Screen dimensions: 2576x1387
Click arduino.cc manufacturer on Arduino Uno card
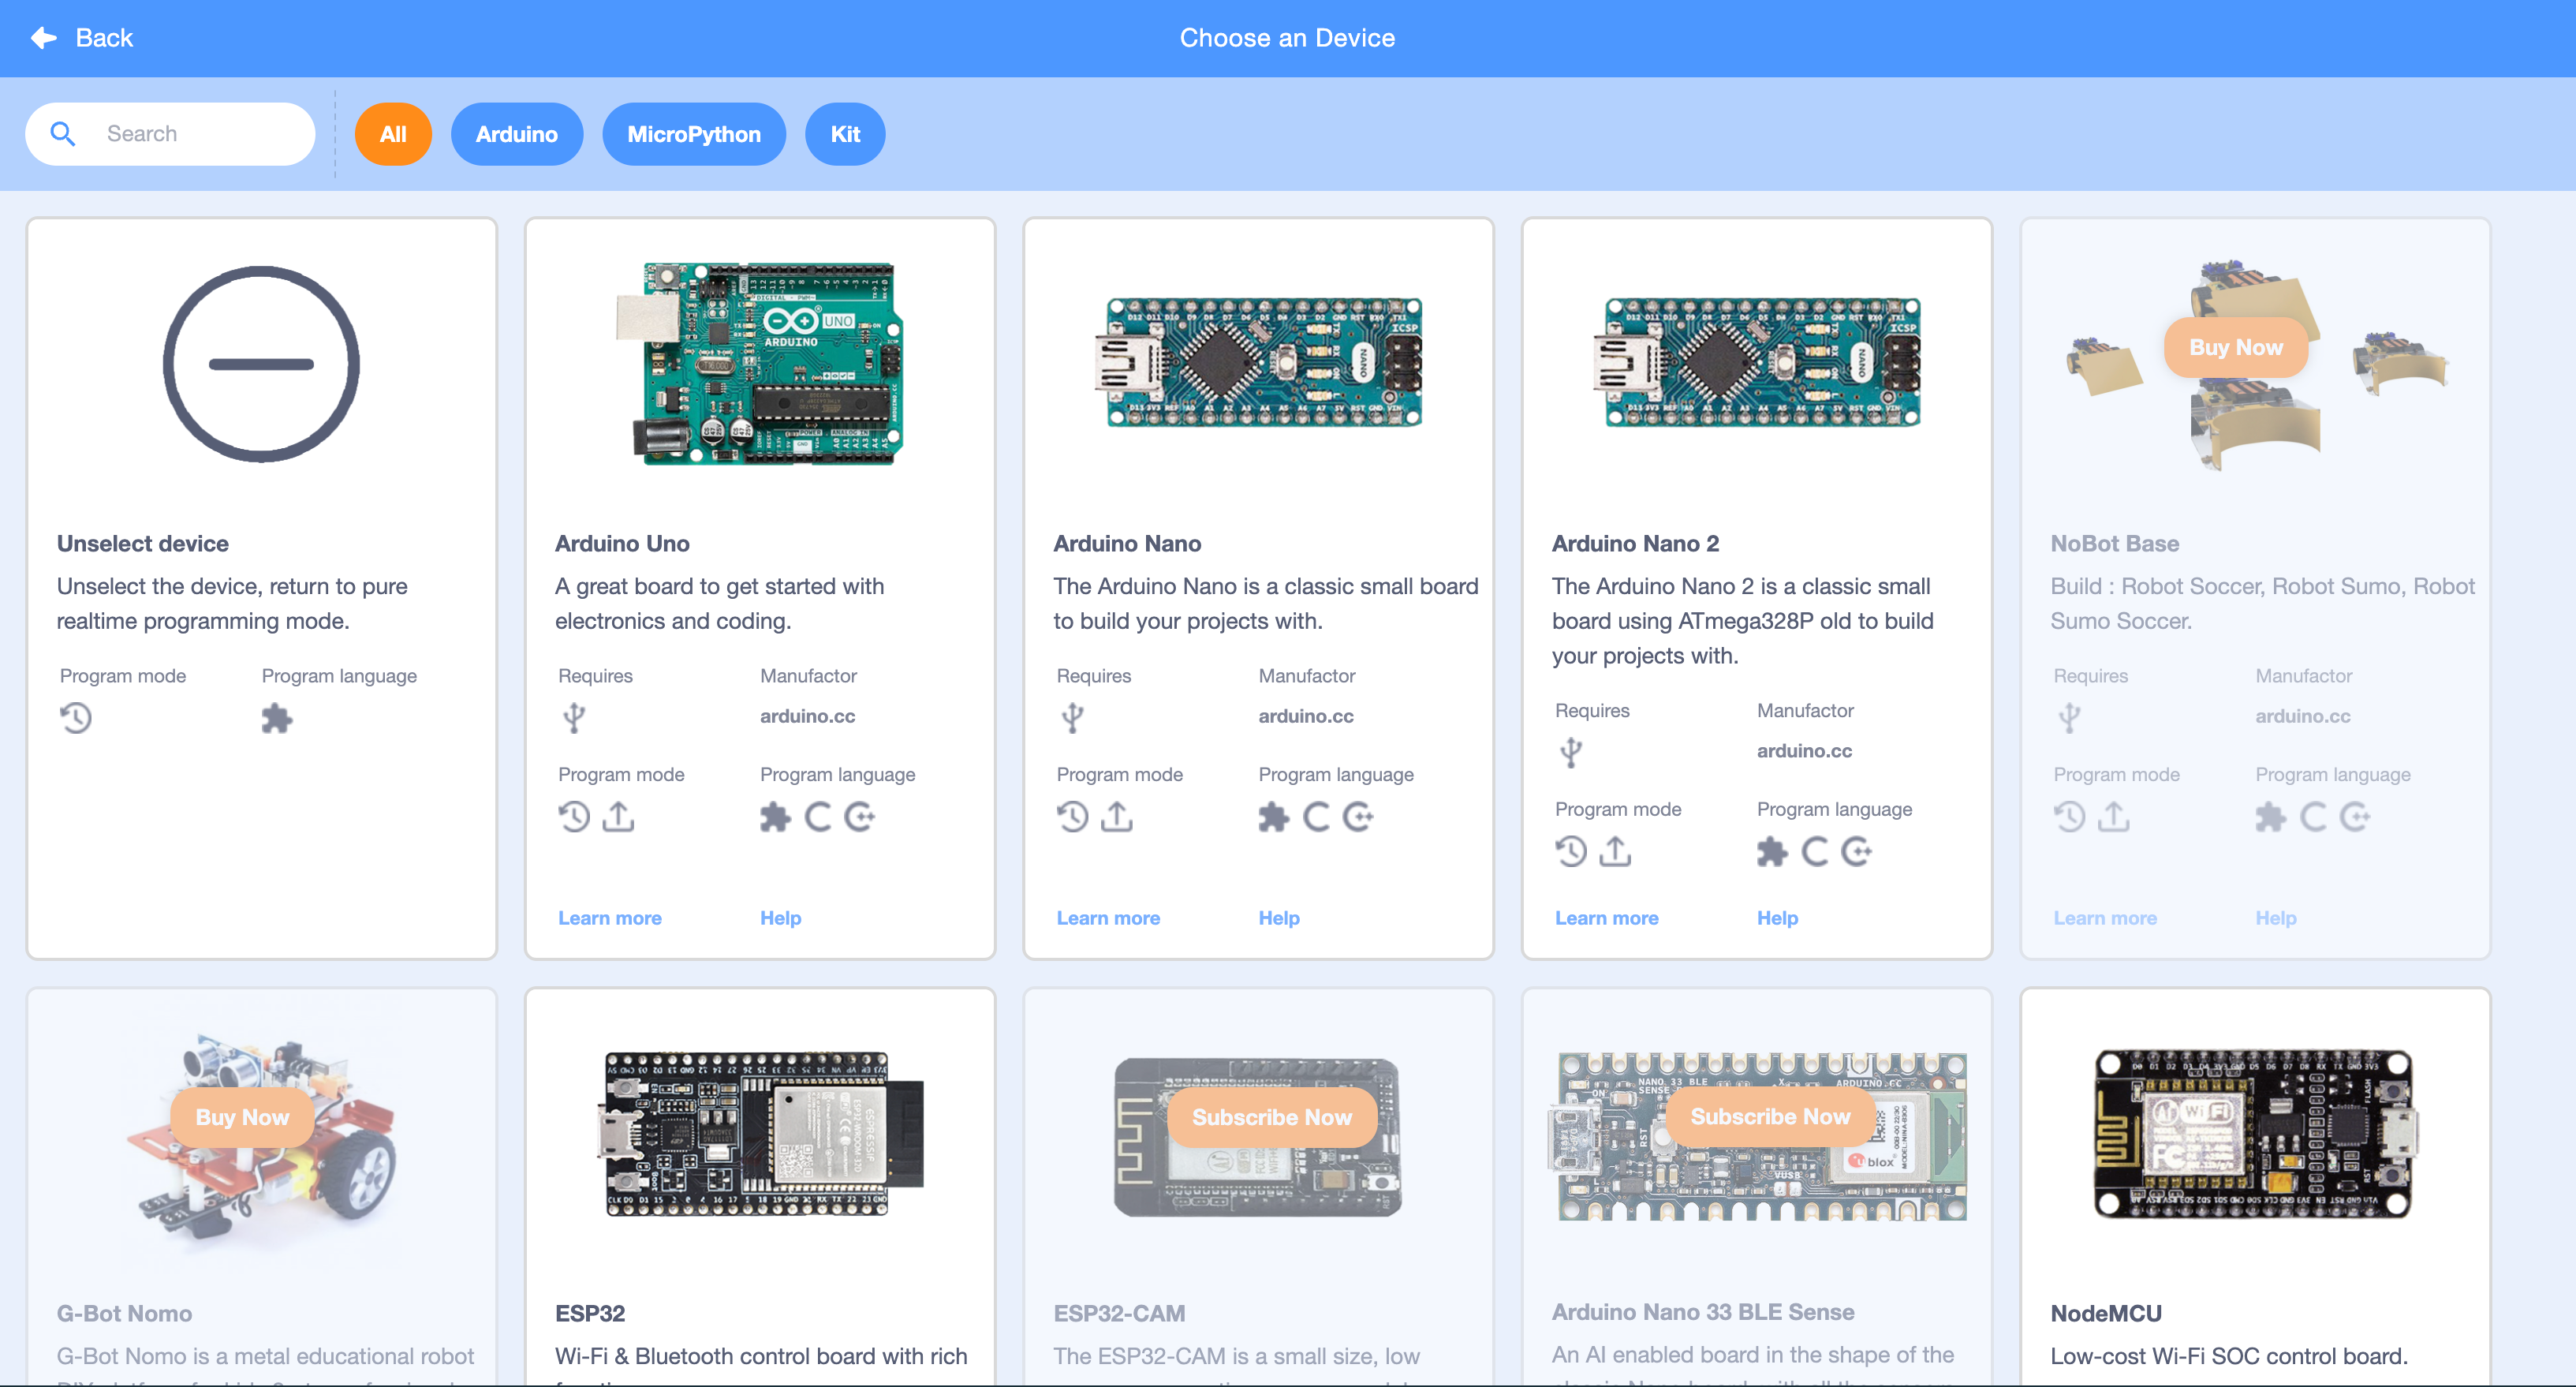[x=807, y=716]
